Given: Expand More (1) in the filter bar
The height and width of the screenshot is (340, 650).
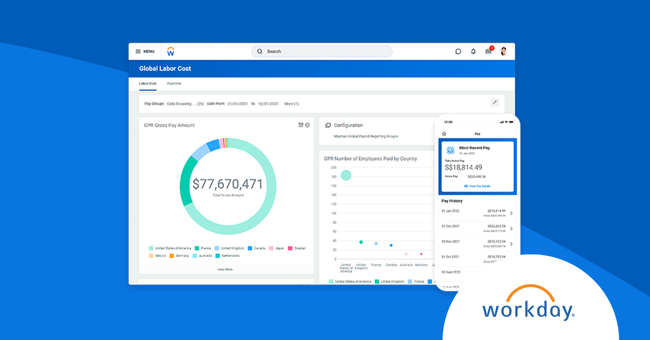Looking at the screenshot, I should [291, 103].
